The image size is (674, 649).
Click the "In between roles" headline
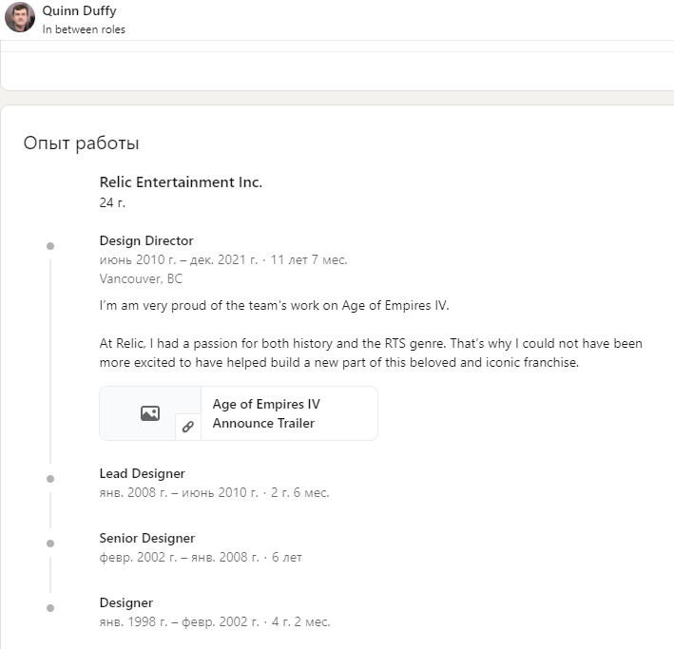tap(84, 29)
